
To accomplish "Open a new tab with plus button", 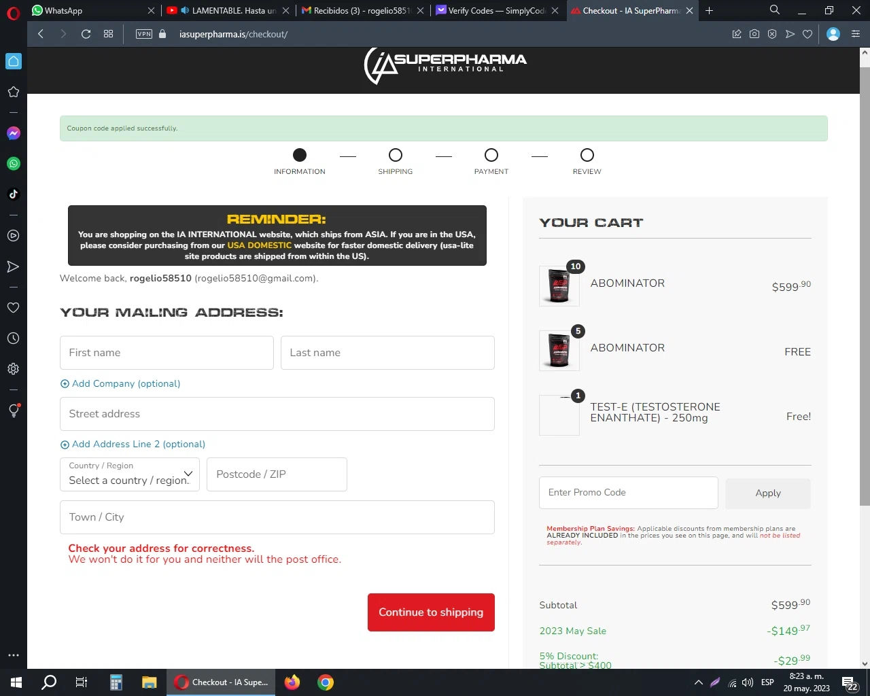I will pos(709,10).
